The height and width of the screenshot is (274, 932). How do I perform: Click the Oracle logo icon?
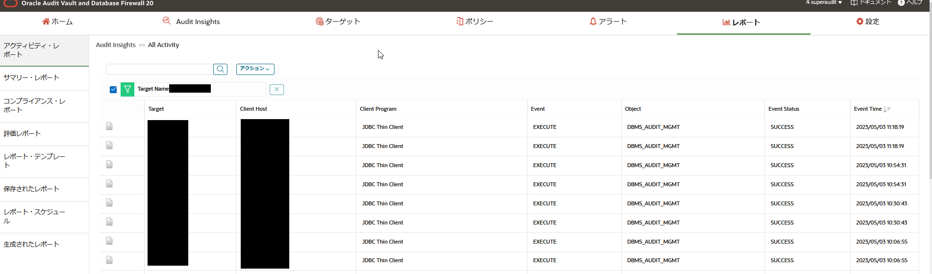[11, 3]
